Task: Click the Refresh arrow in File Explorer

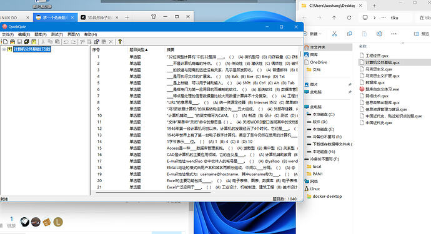Action: 349,17
